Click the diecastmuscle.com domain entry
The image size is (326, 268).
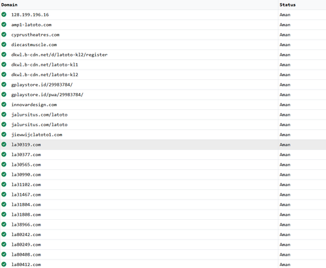pyautogui.click(x=34, y=45)
